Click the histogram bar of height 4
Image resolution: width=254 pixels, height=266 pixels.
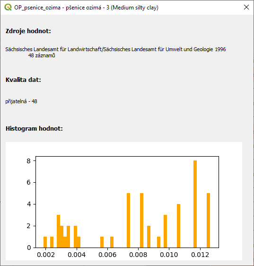tap(178, 226)
